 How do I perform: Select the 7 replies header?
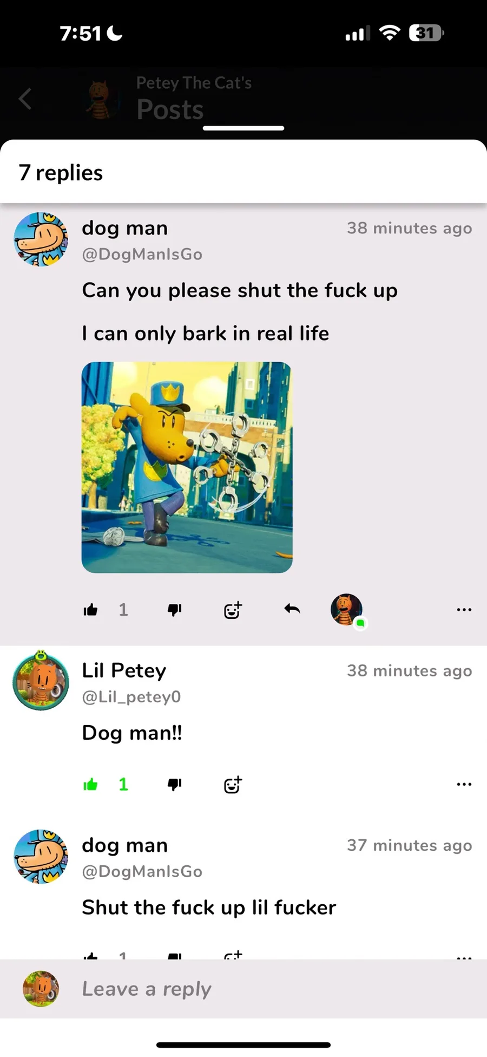coord(61,173)
